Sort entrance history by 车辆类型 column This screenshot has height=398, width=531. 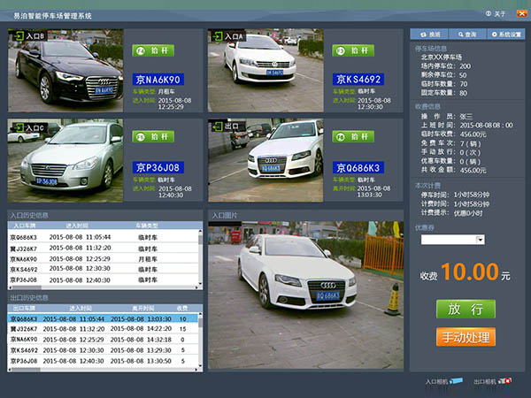coord(147,226)
